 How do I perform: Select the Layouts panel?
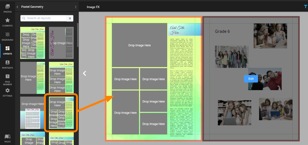pos(8,50)
